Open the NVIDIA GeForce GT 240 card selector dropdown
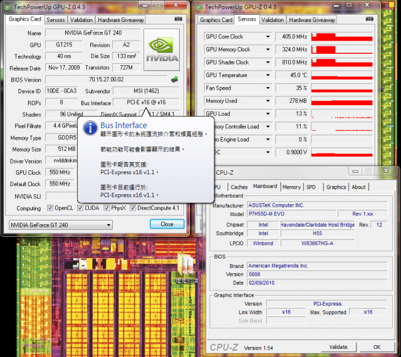401x357 pixels. click(61, 225)
